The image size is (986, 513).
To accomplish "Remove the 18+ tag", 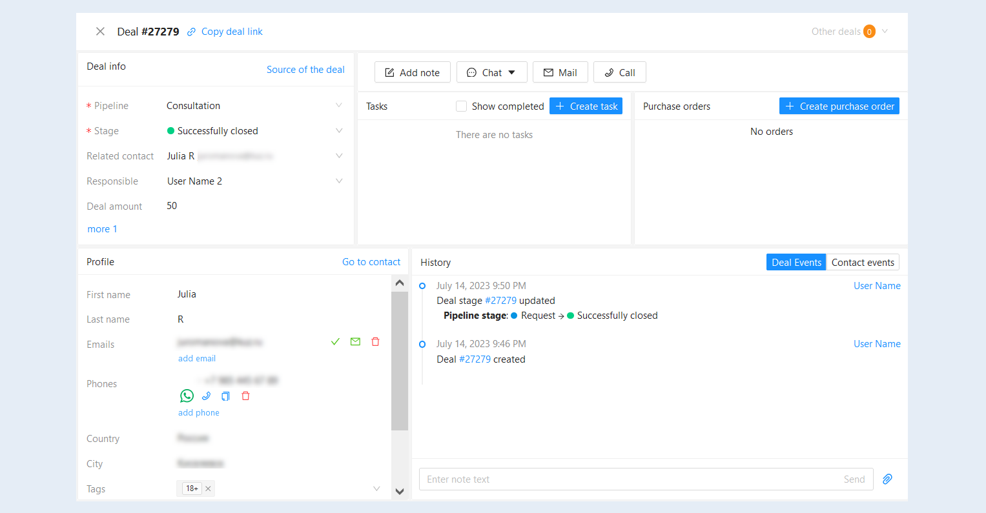I will (208, 489).
